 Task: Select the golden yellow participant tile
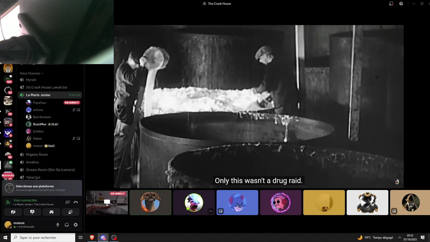click(x=324, y=202)
